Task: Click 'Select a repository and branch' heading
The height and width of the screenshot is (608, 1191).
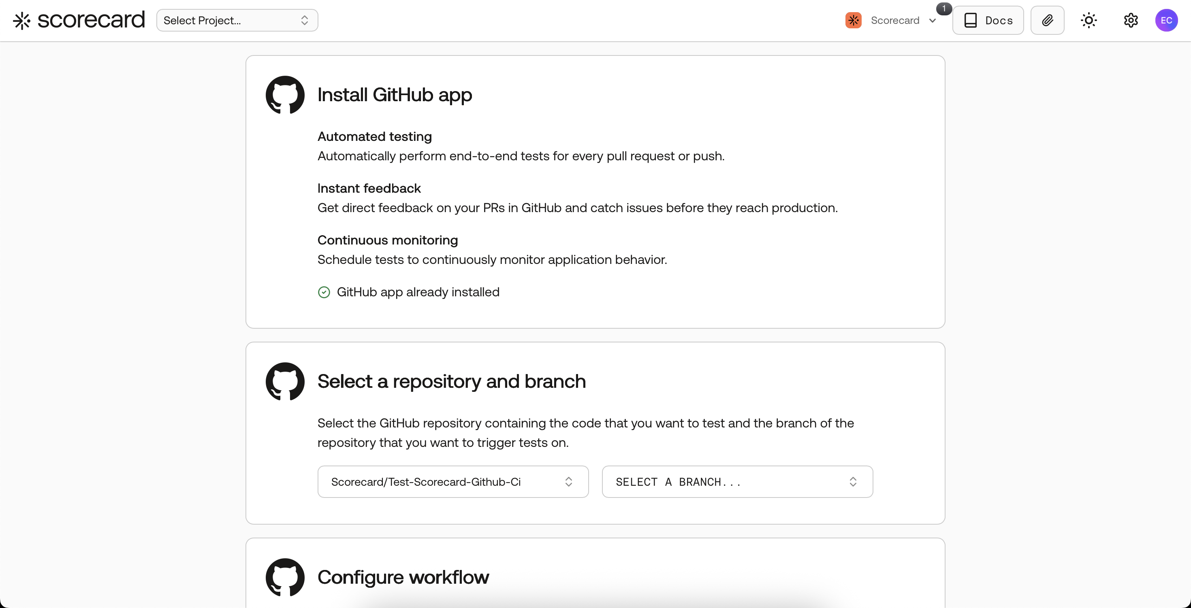Action: click(x=452, y=381)
